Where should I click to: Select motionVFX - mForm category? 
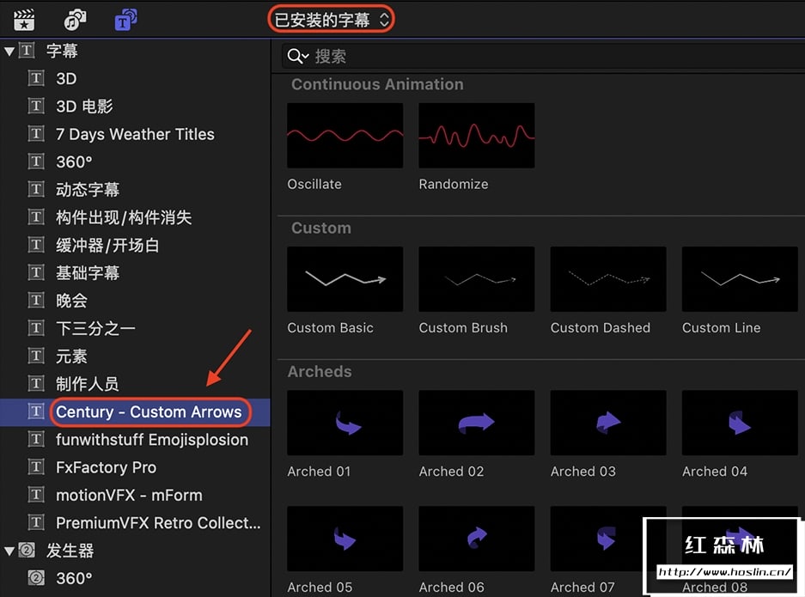click(135, 495)
